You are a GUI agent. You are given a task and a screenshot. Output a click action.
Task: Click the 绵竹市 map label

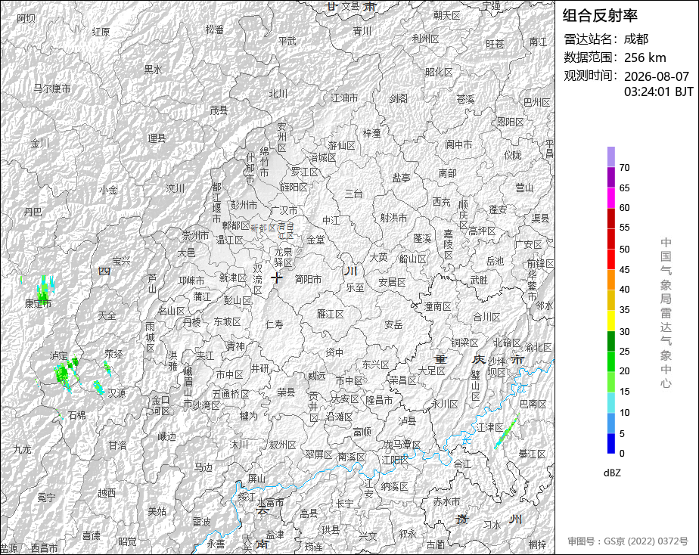tap(264, 162)
